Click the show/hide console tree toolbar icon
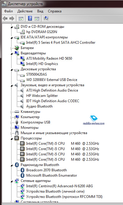This screenshot has height=205, width=123. 21,18
